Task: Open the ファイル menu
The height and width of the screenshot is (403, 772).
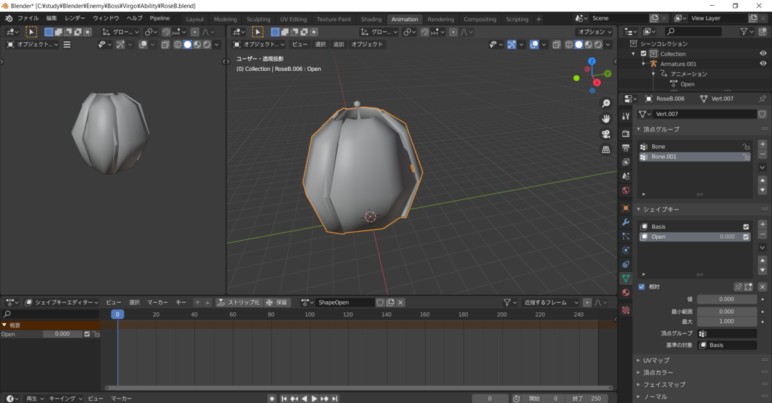Action: pos(28,19)
